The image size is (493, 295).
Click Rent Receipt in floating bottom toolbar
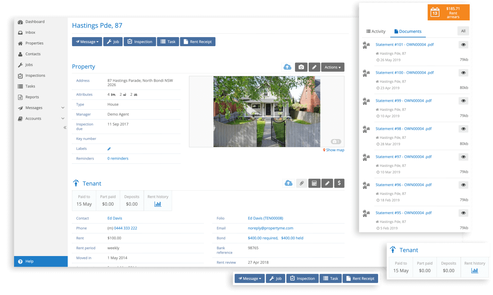(x=360, y=279)
